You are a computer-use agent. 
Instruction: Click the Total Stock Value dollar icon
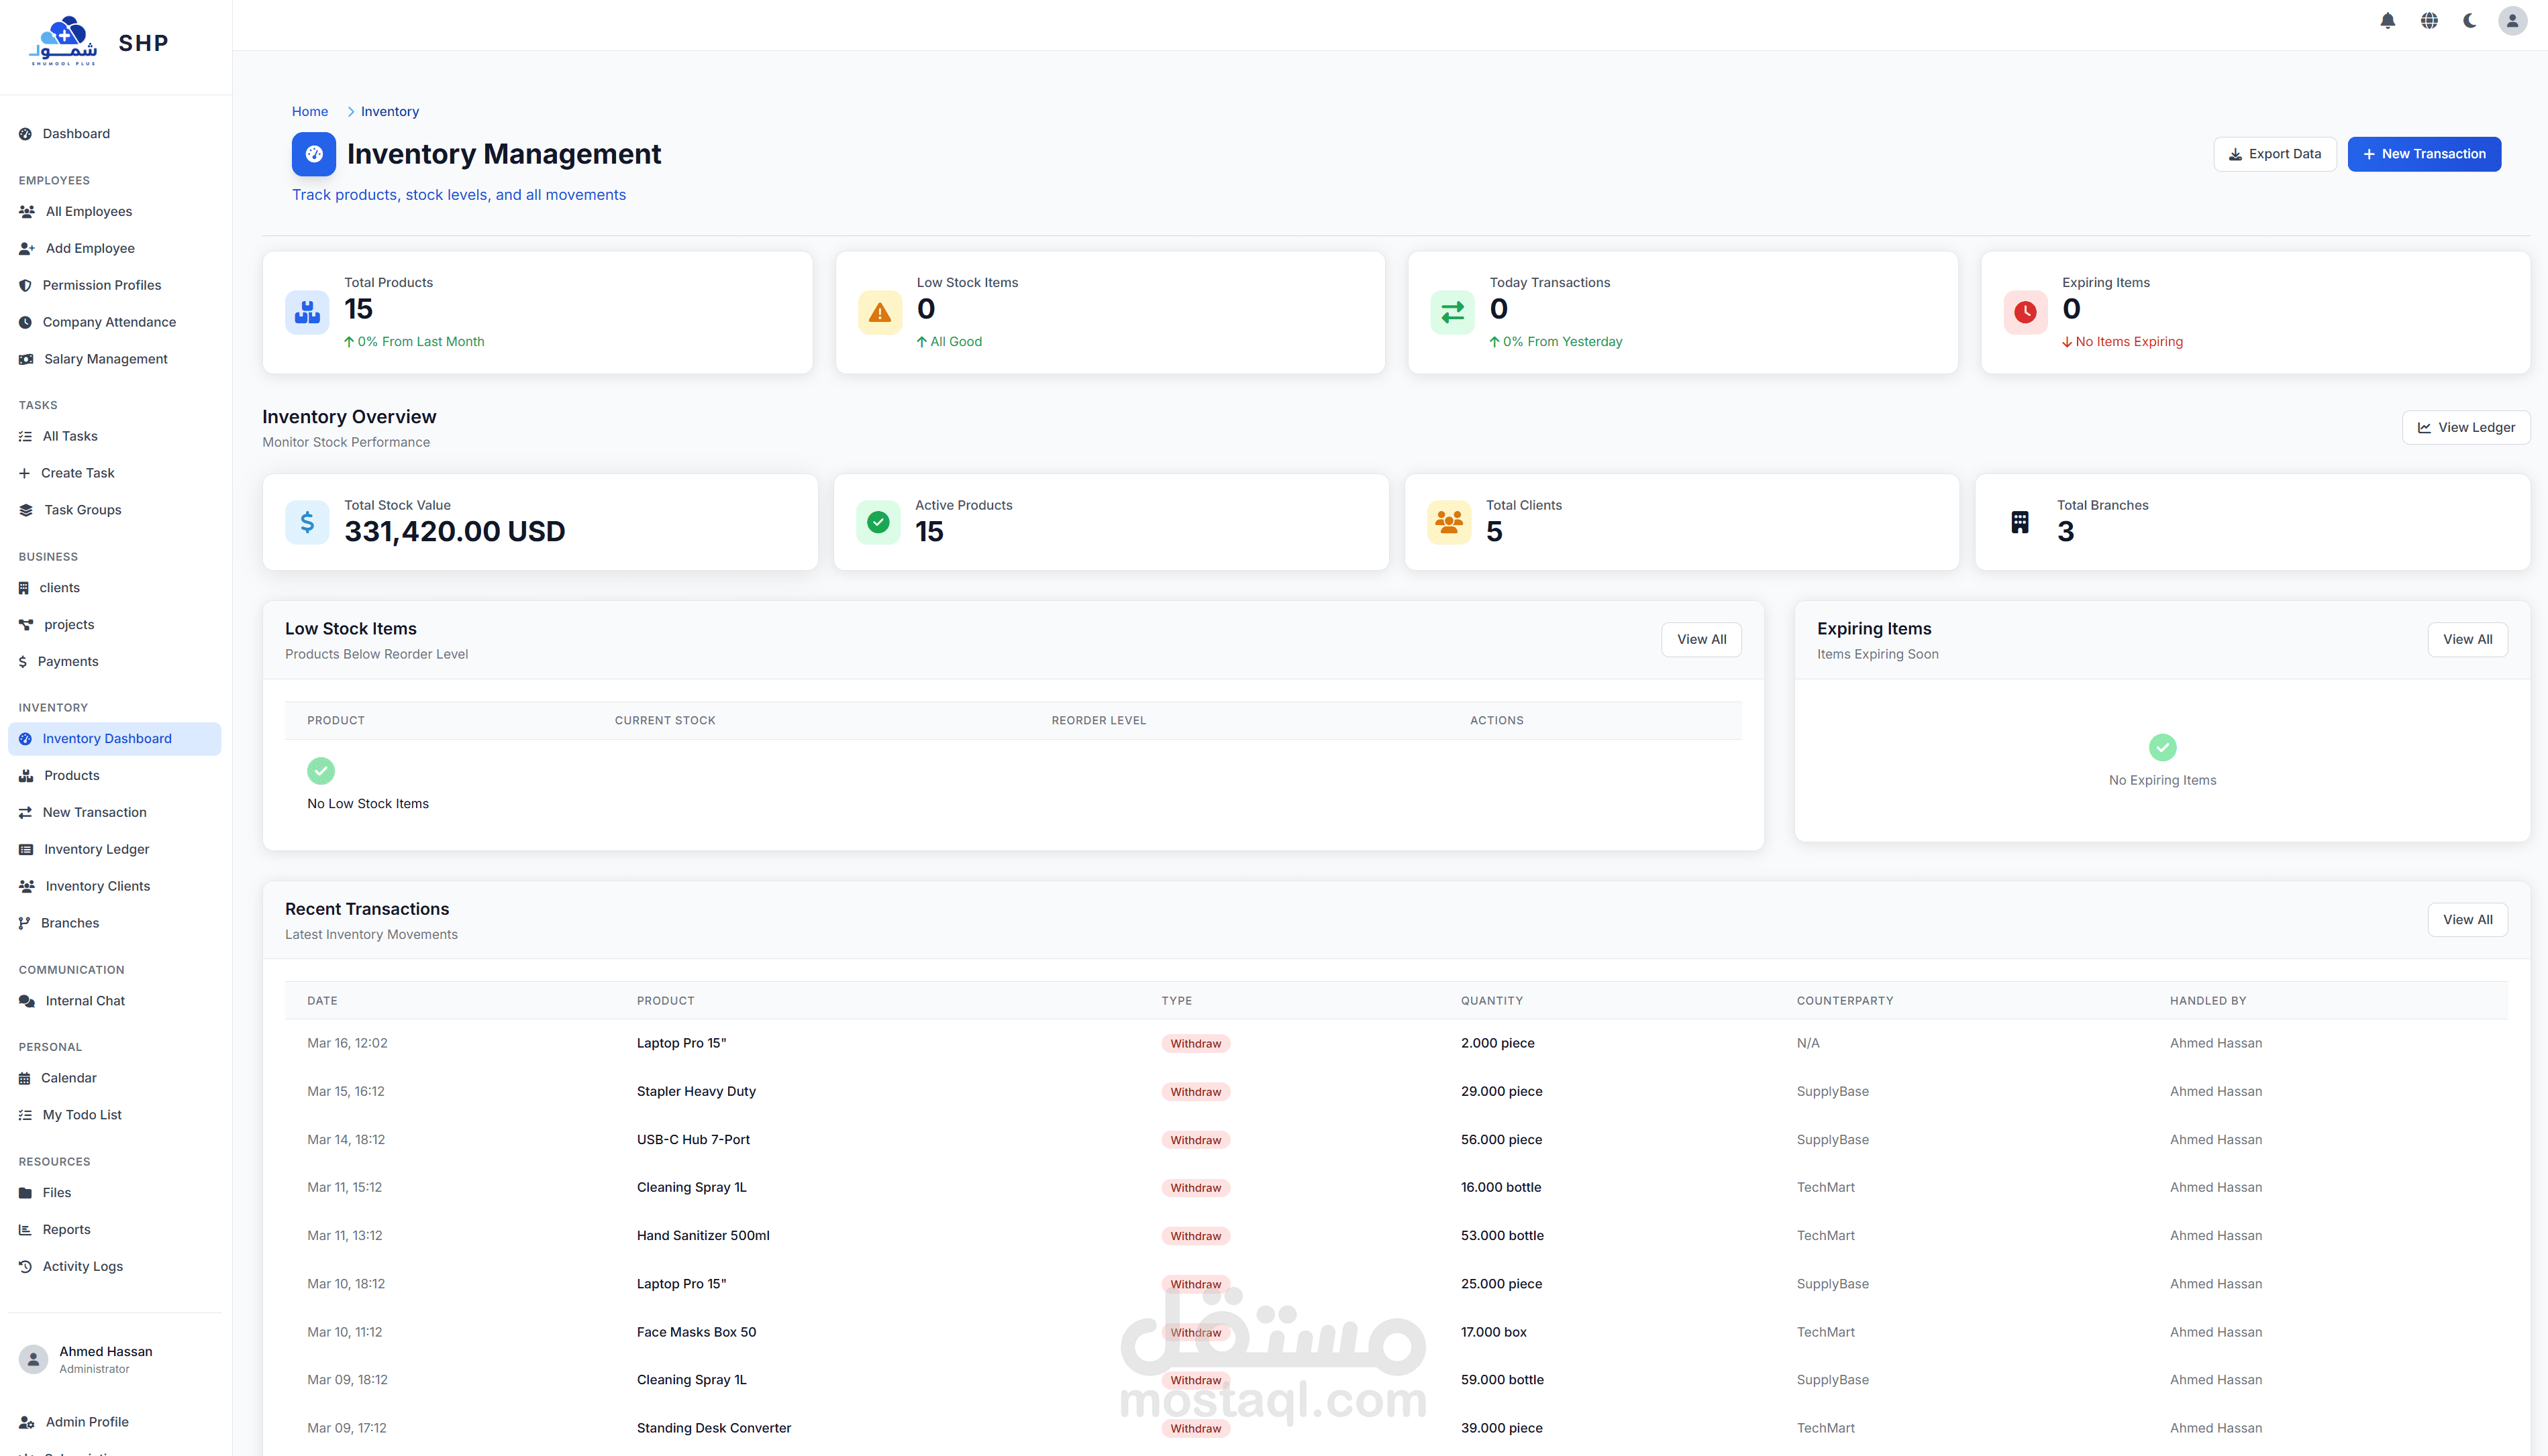click(x=307, y=522)
